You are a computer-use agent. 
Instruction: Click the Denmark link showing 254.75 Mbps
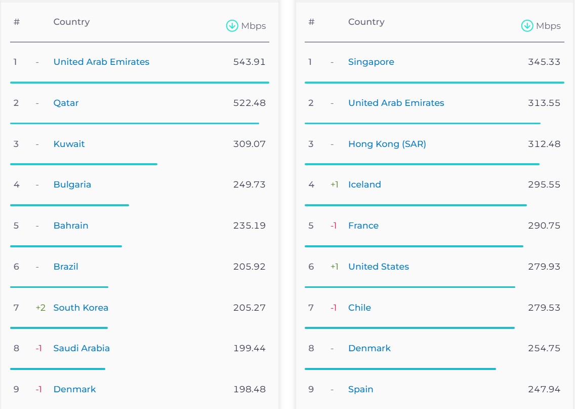(369, 348)
